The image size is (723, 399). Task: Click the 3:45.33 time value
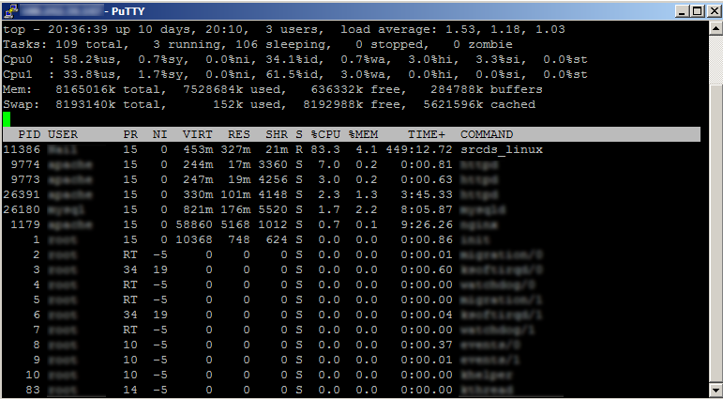click(427, 195)
